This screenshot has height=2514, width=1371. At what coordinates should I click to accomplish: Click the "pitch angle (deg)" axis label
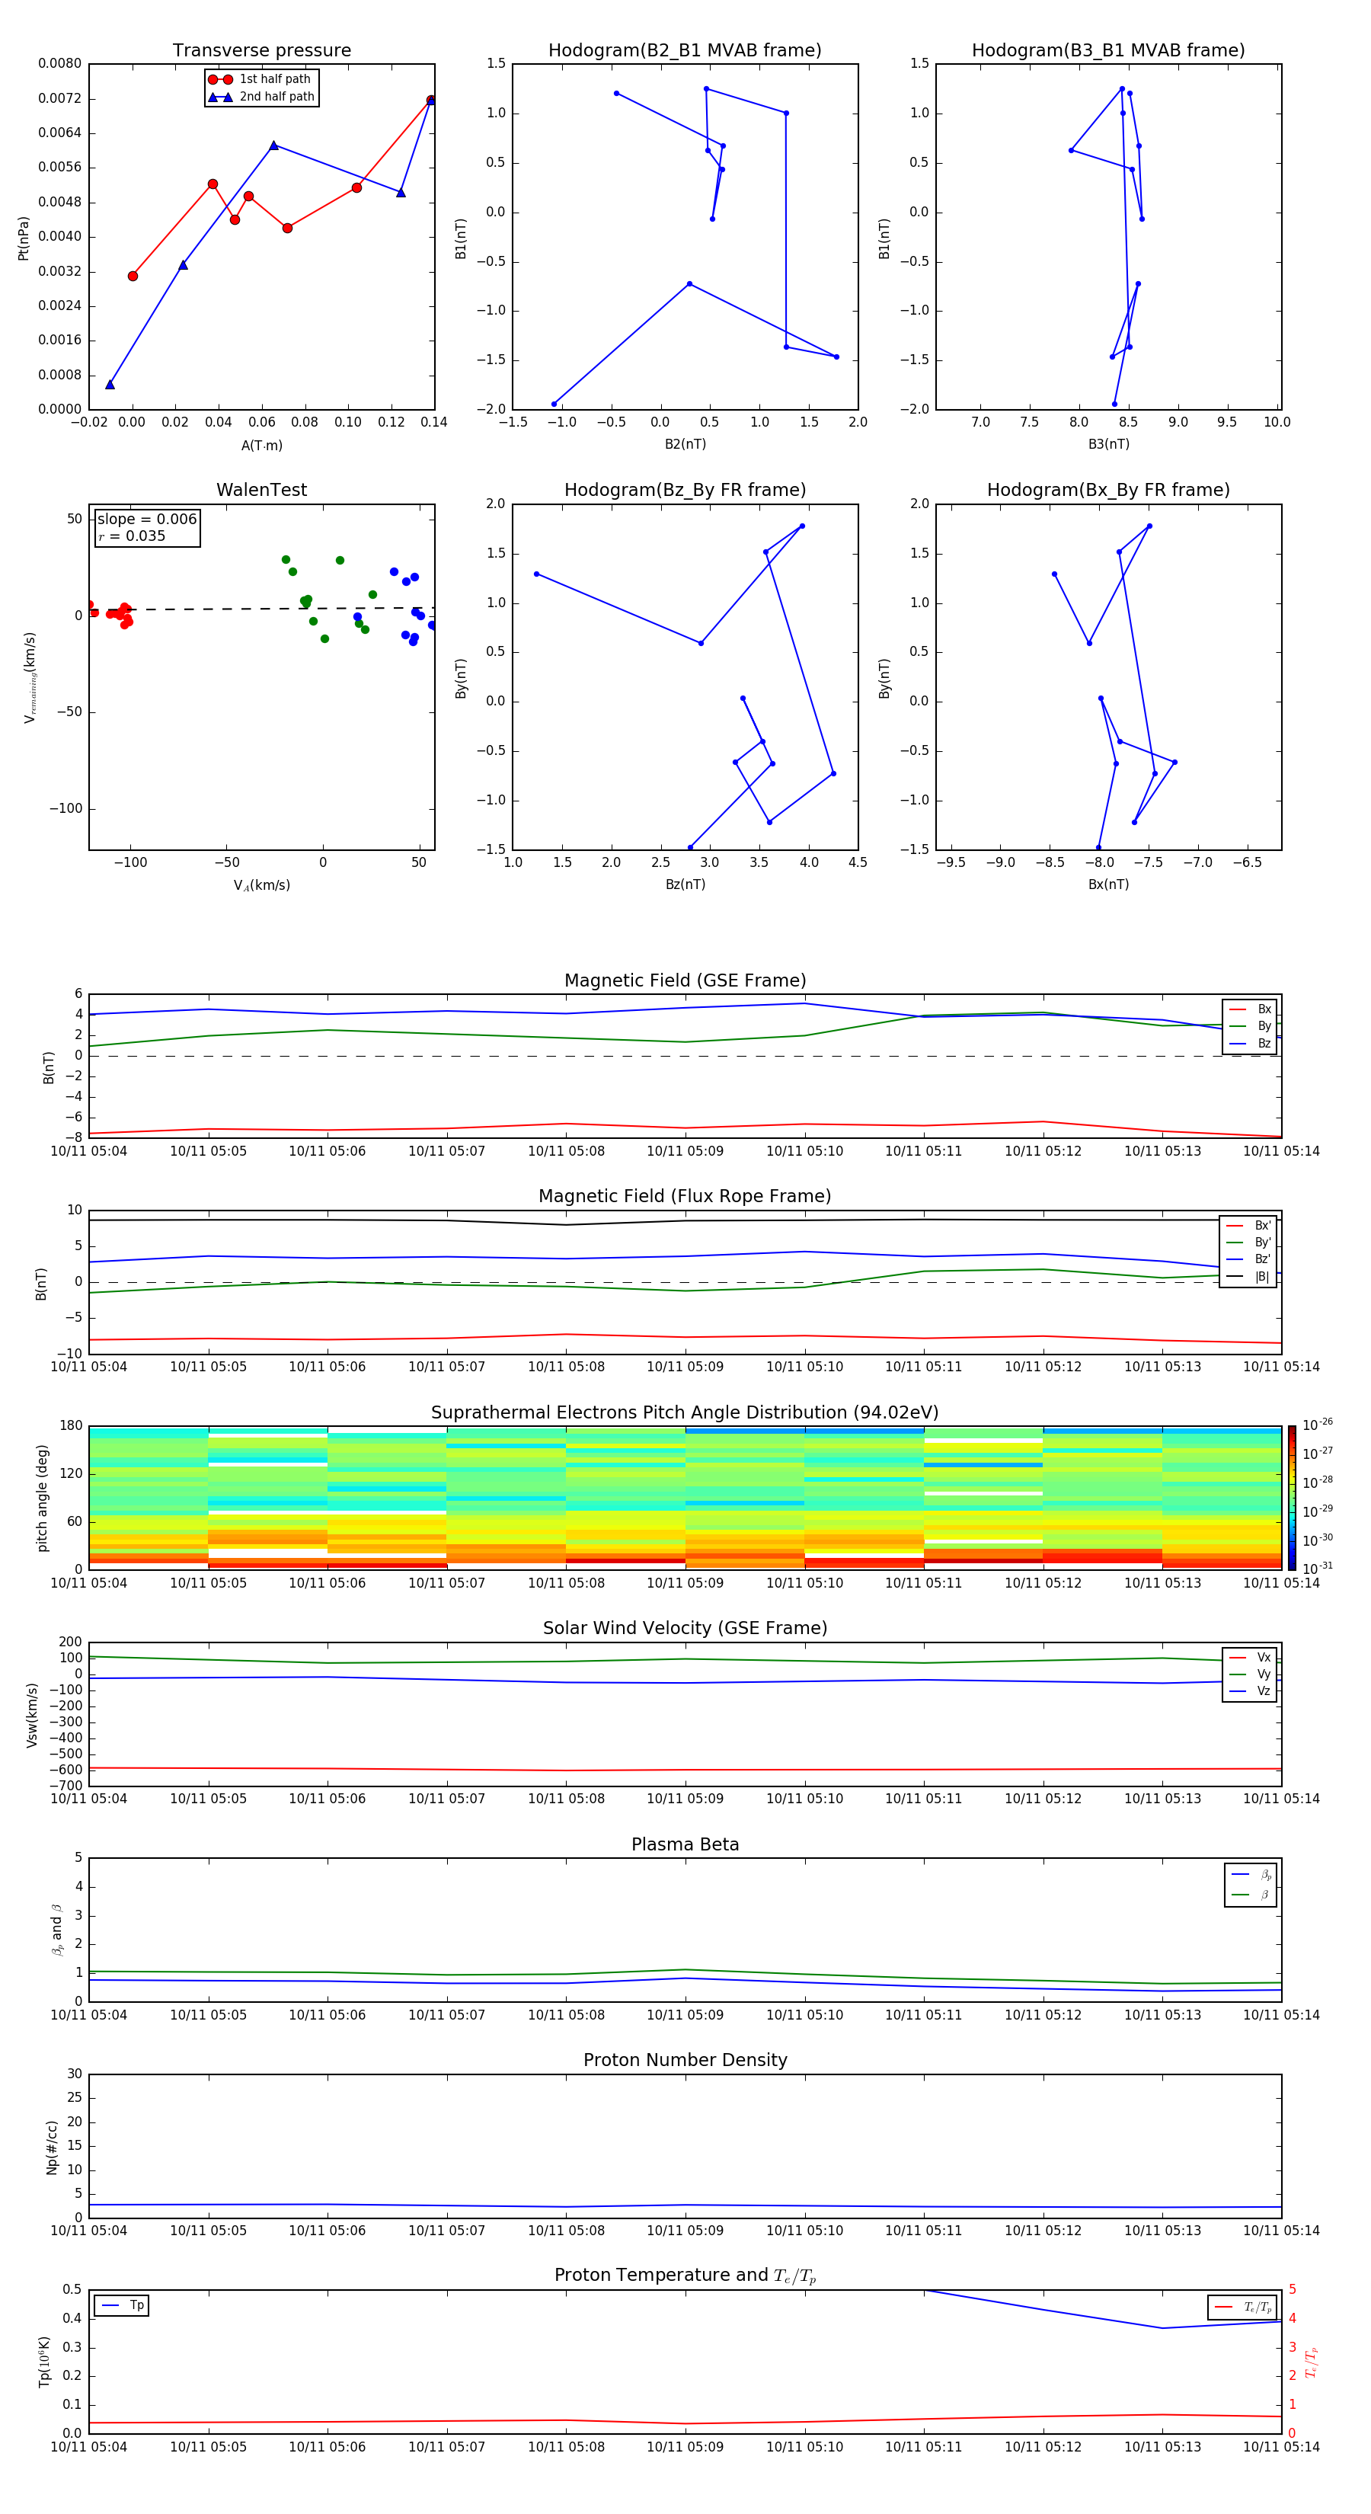point(42,1498)
